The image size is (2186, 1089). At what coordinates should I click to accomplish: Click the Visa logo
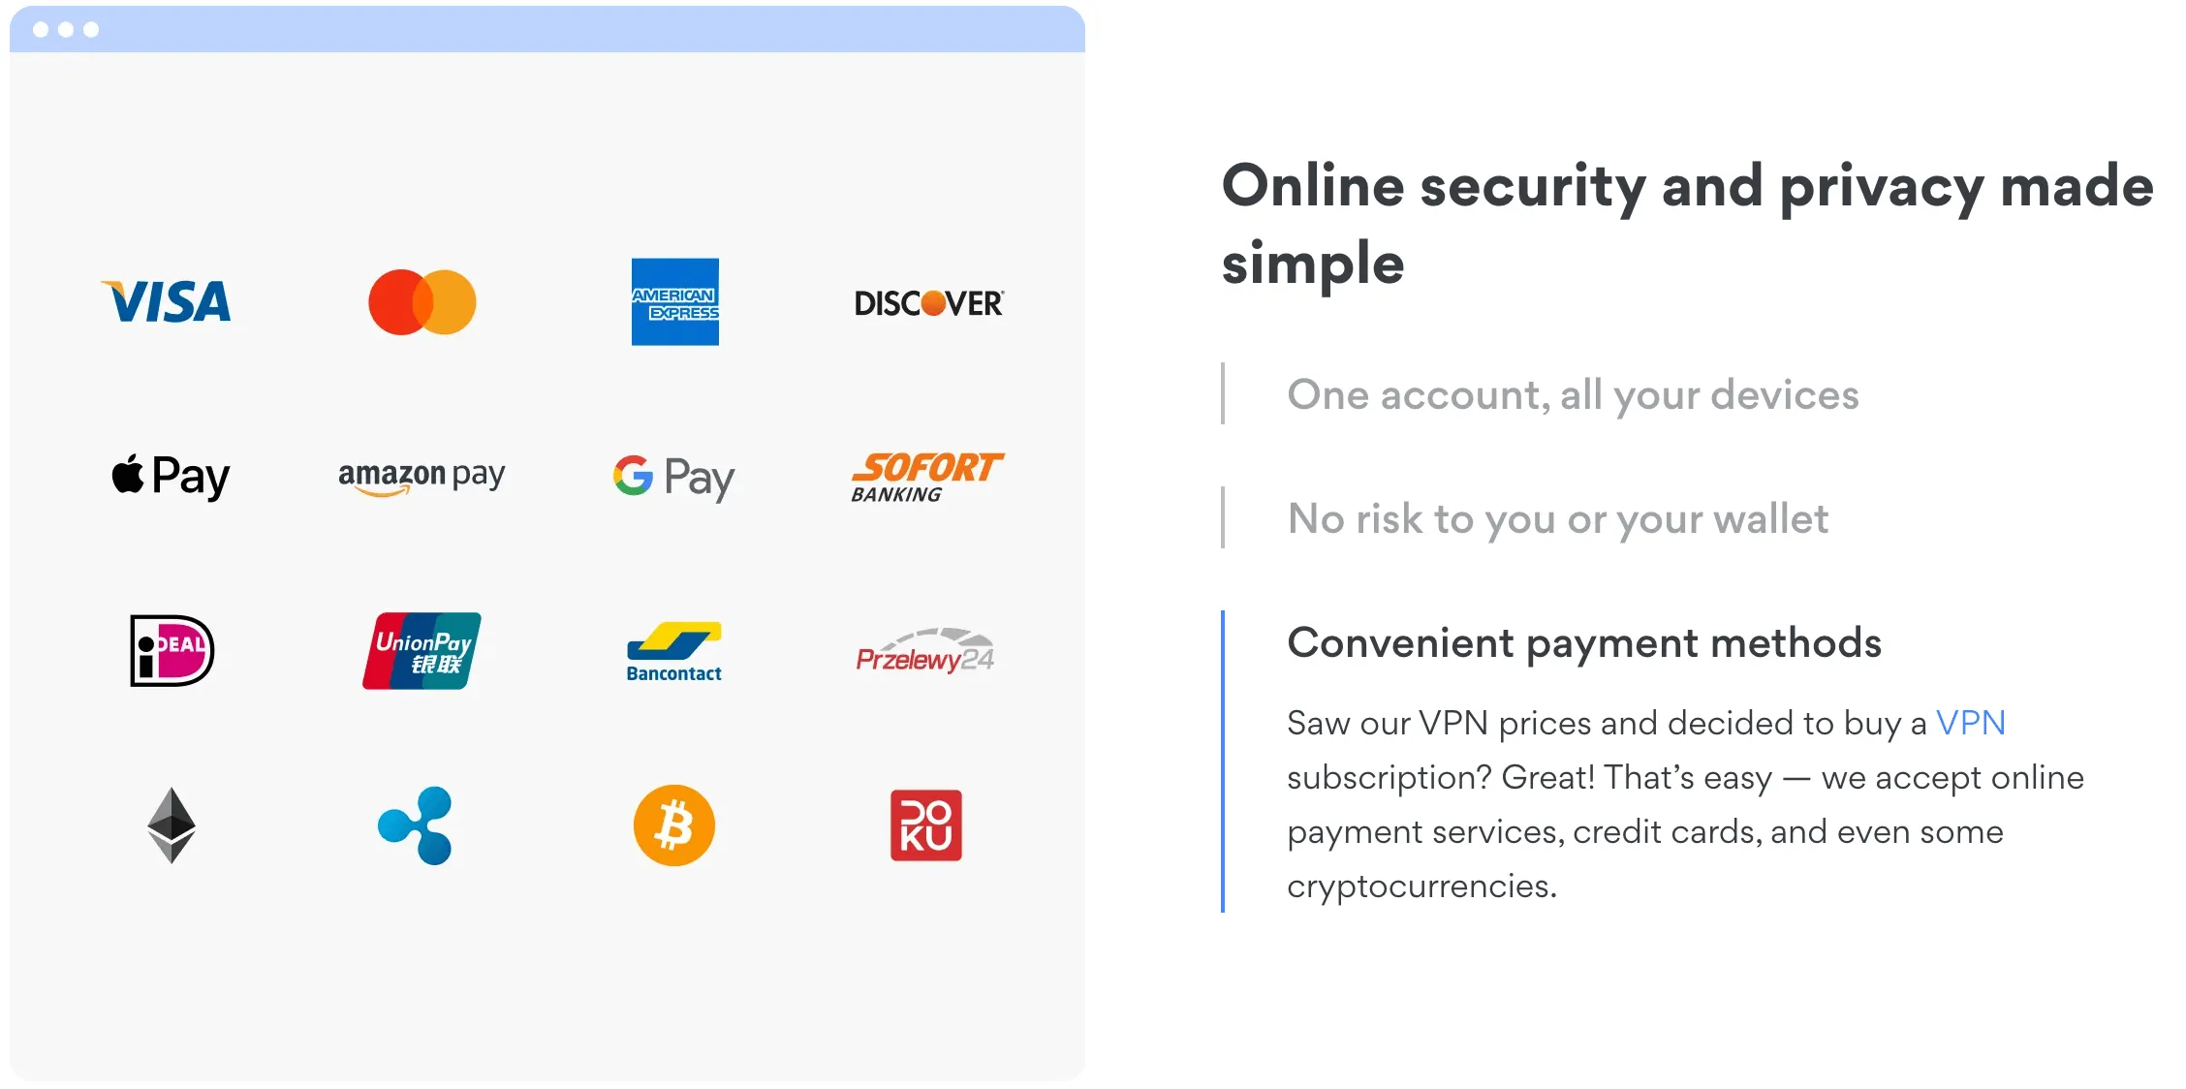[167, 301]
